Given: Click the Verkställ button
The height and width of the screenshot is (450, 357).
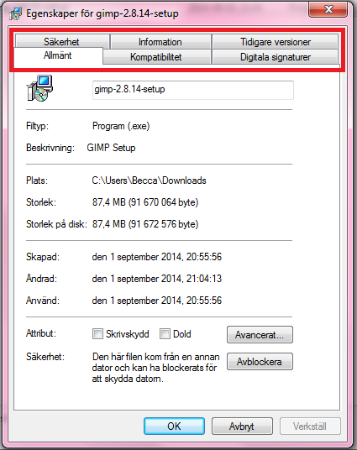Looking at the screenshot, I should [x=310, y=426].
